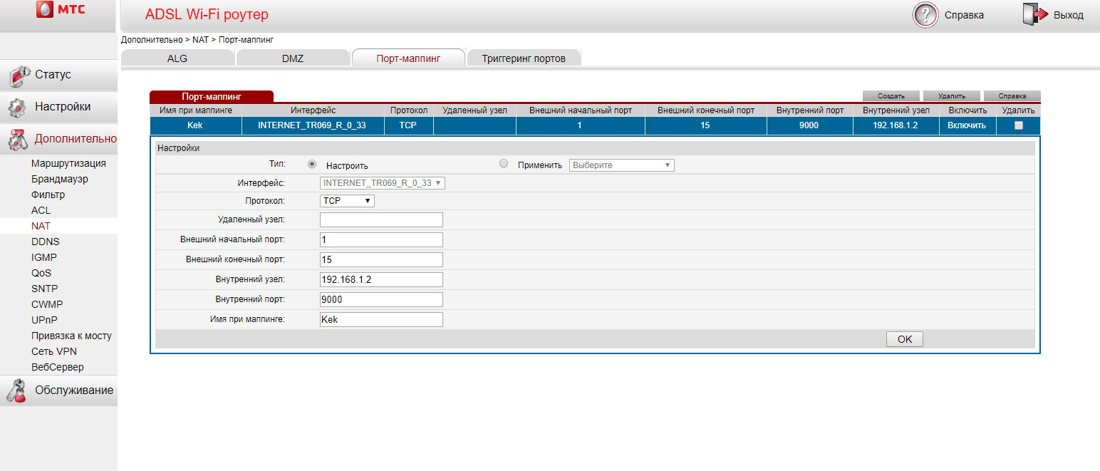The height and width of the screenshot is (471, 1100).
Task: Open the Дополнительно menu section
Action: pos(76,139)
